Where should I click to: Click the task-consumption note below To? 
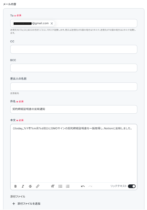tap(73, 31)
